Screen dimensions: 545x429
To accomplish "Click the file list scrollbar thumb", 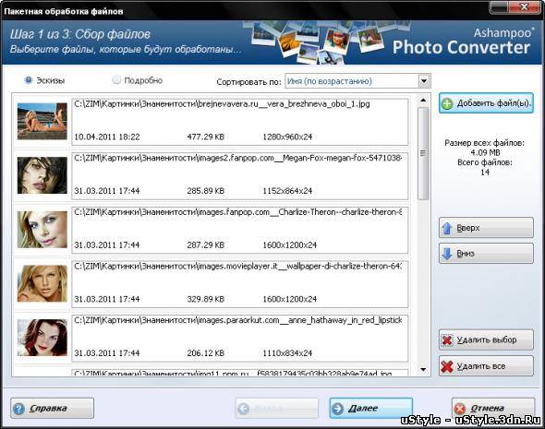I will (x=423, y=153).
